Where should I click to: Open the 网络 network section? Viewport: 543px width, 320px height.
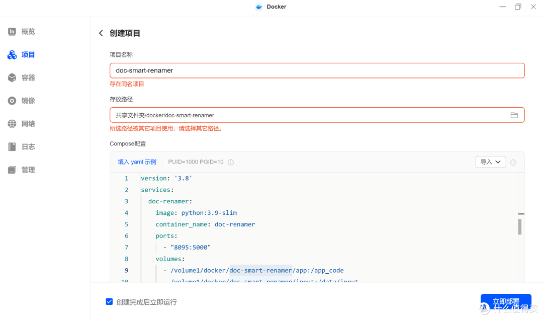[x=28, y=124]
